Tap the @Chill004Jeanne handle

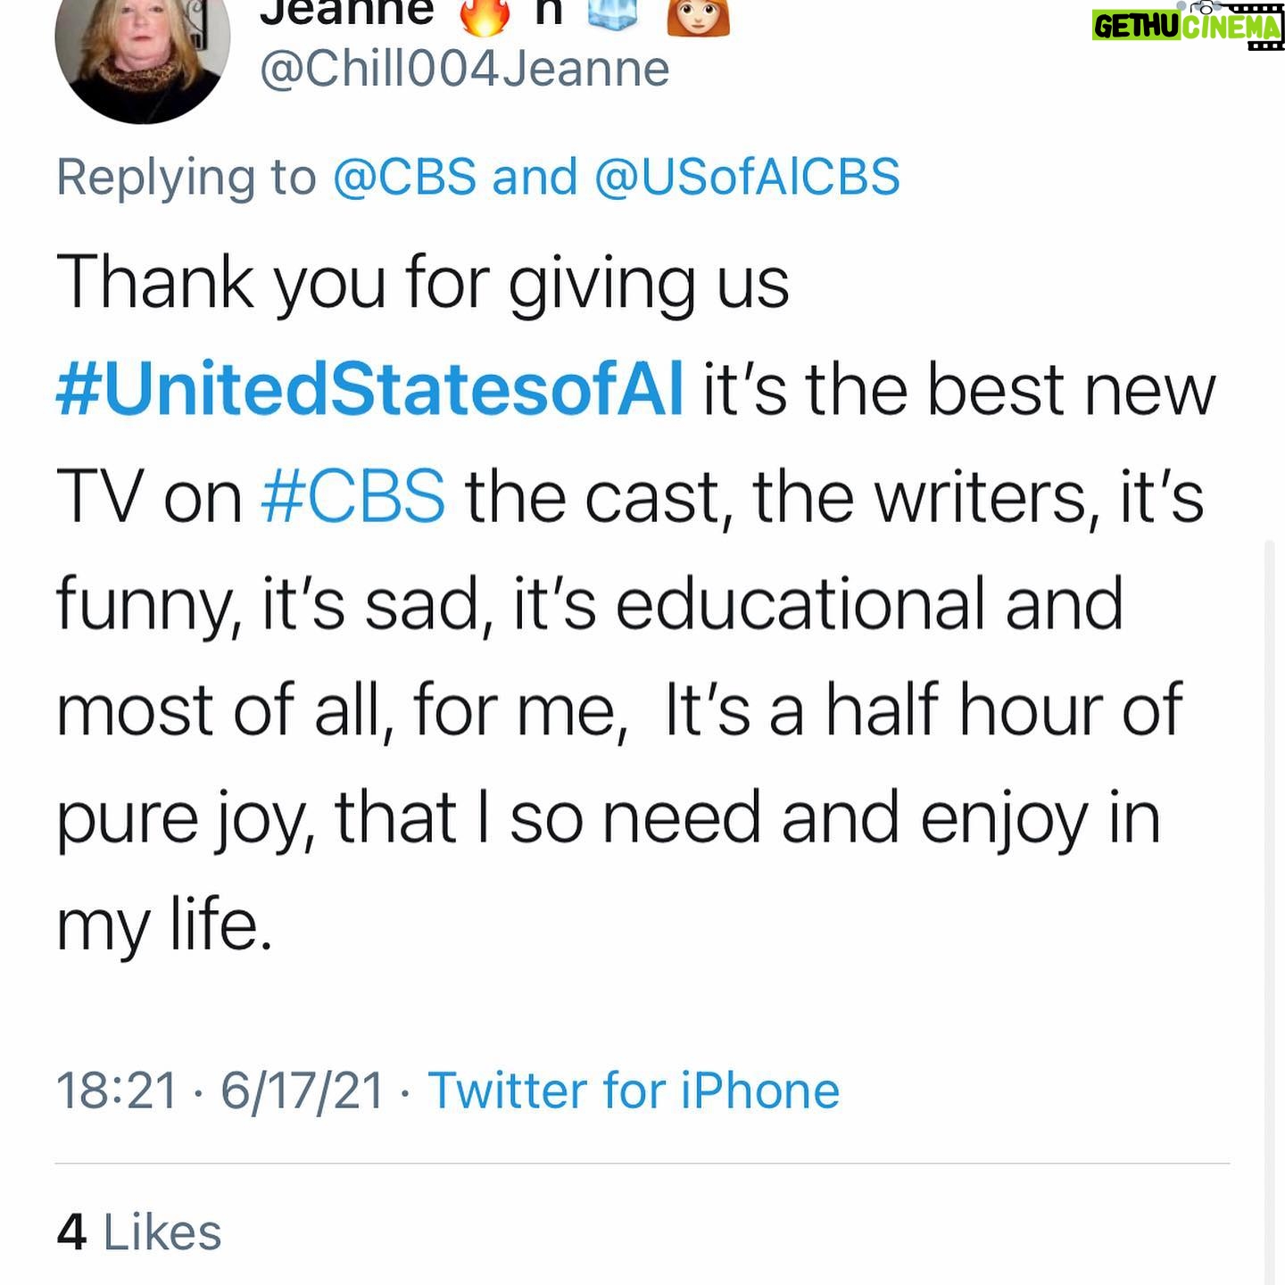pyautogui.click(x=464, y=70)
